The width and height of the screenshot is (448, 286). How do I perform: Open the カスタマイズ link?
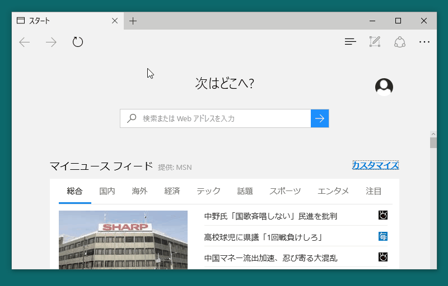pyautogui.click(x=375, y=165)
